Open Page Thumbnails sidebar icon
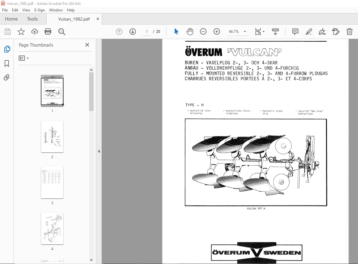The height and width of the screenshot is (264, 358). coord(7,49)
